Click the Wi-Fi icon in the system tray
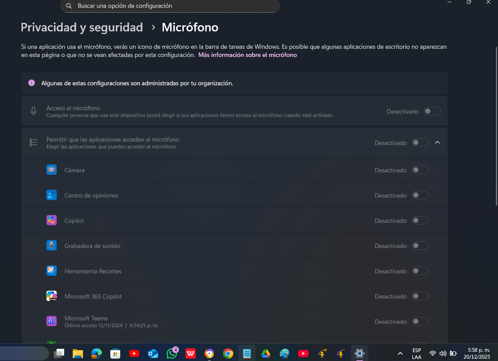The image size is (498, 361). 432,353
